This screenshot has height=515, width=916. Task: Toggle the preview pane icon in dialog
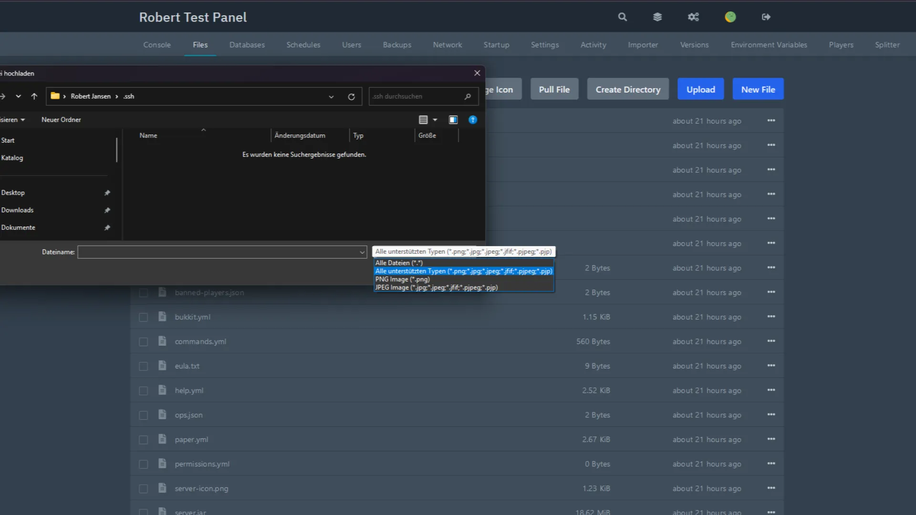[453, 120]
